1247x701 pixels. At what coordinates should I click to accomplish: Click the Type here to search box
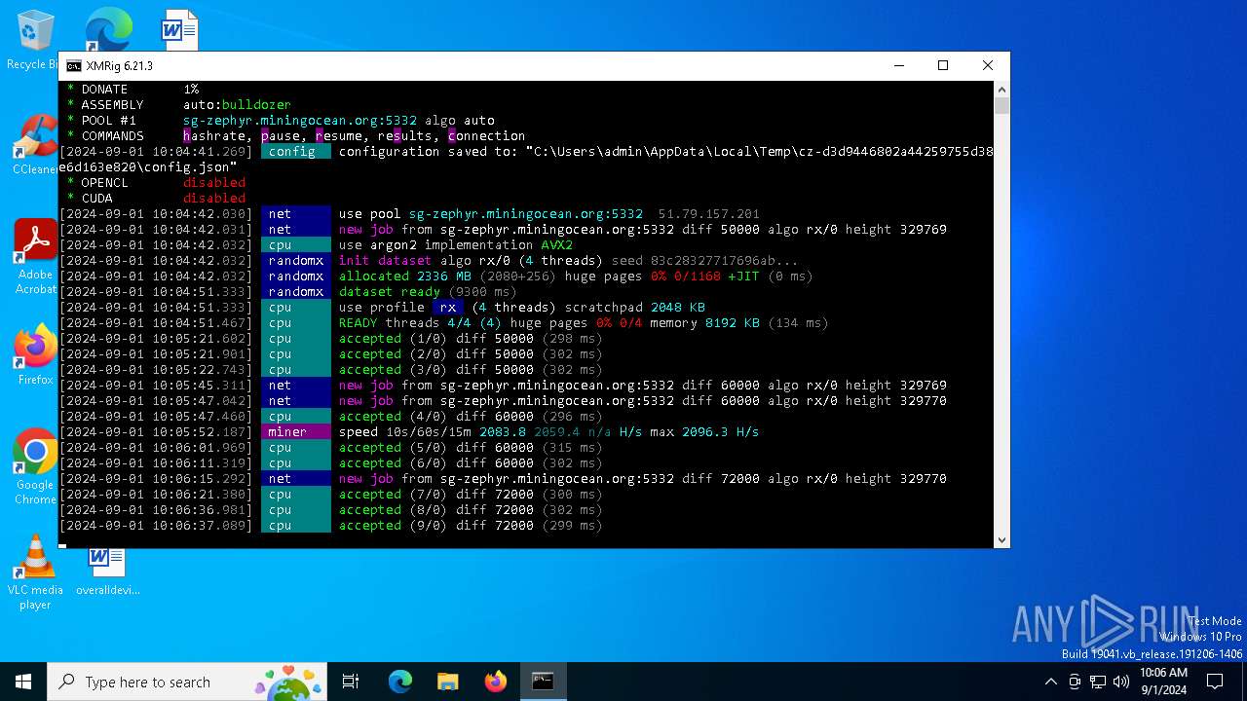click(189, 682)
